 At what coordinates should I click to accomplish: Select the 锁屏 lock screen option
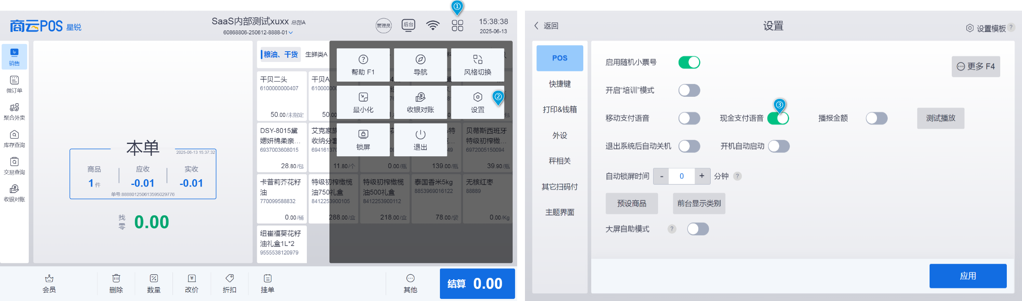[x=363, y=140]
